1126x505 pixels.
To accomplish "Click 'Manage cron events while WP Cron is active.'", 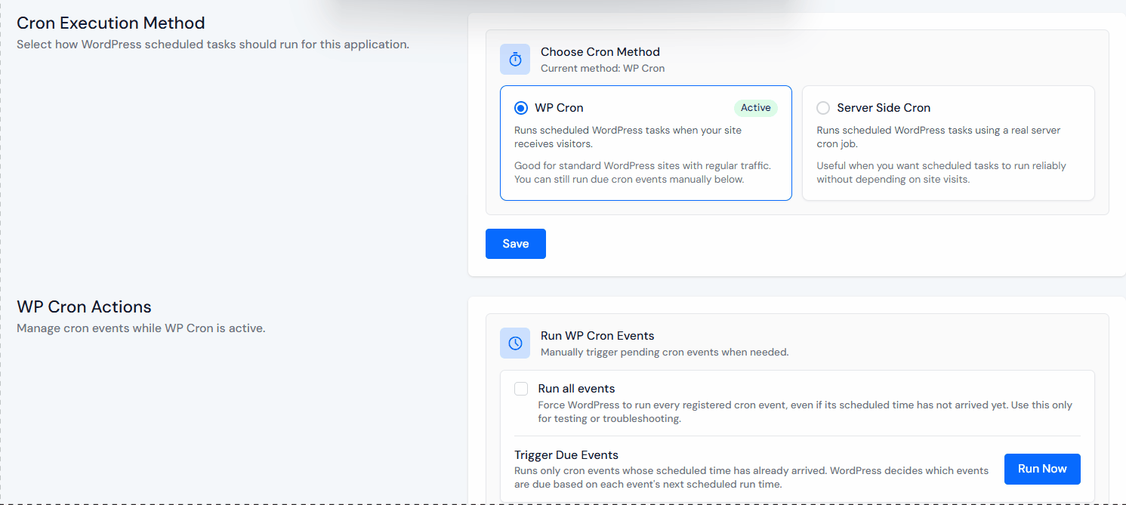I will [x=141, y=328].
